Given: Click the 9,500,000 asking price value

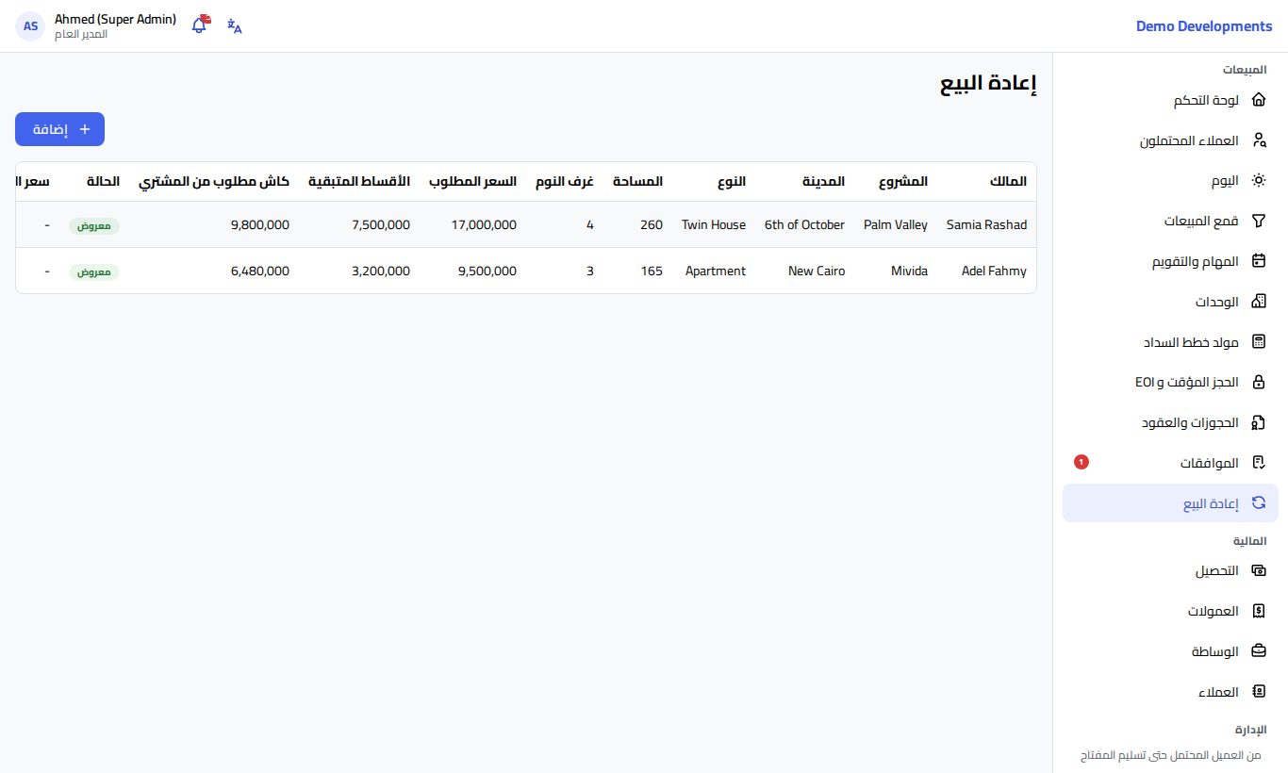Looking at the screenshot, I should 487,271.
